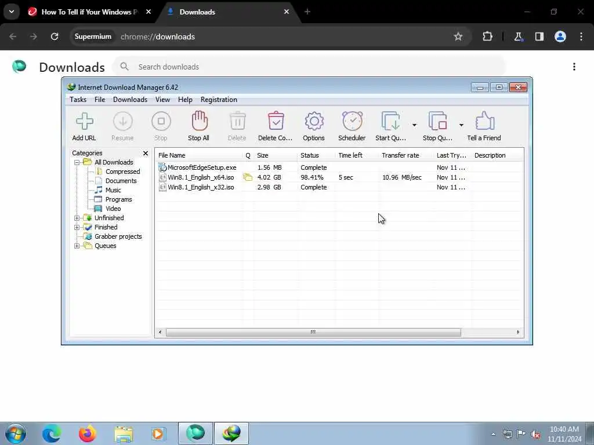Click the Resume download icon
This screenshot has height=445, width=594.
[123, 122]
